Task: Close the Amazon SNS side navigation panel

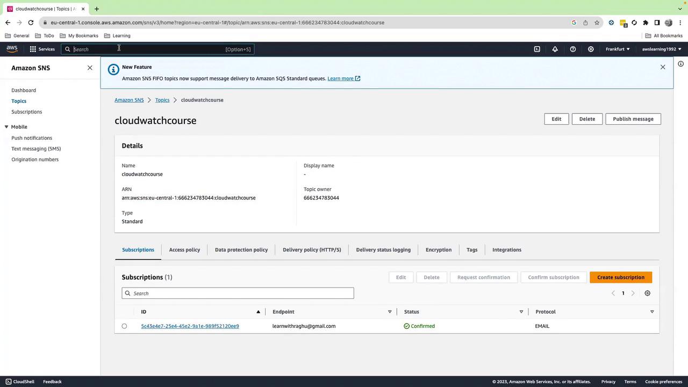Action: (x=90, y=68)
